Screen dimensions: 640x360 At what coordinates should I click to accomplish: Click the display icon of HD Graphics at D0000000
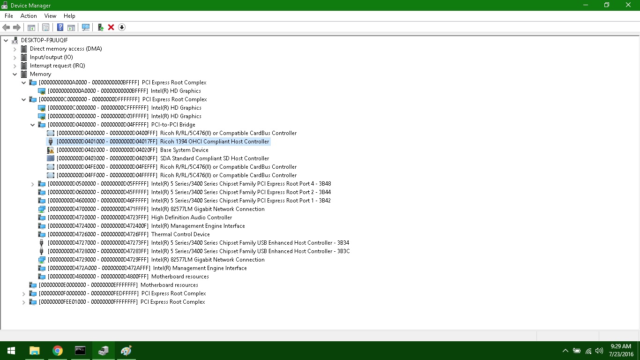[x=42, y=116]
